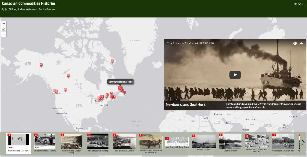Open the video title The Steamer Seal Hunt
The height and width of the screenshot is (157, 307).
point(190,44)
